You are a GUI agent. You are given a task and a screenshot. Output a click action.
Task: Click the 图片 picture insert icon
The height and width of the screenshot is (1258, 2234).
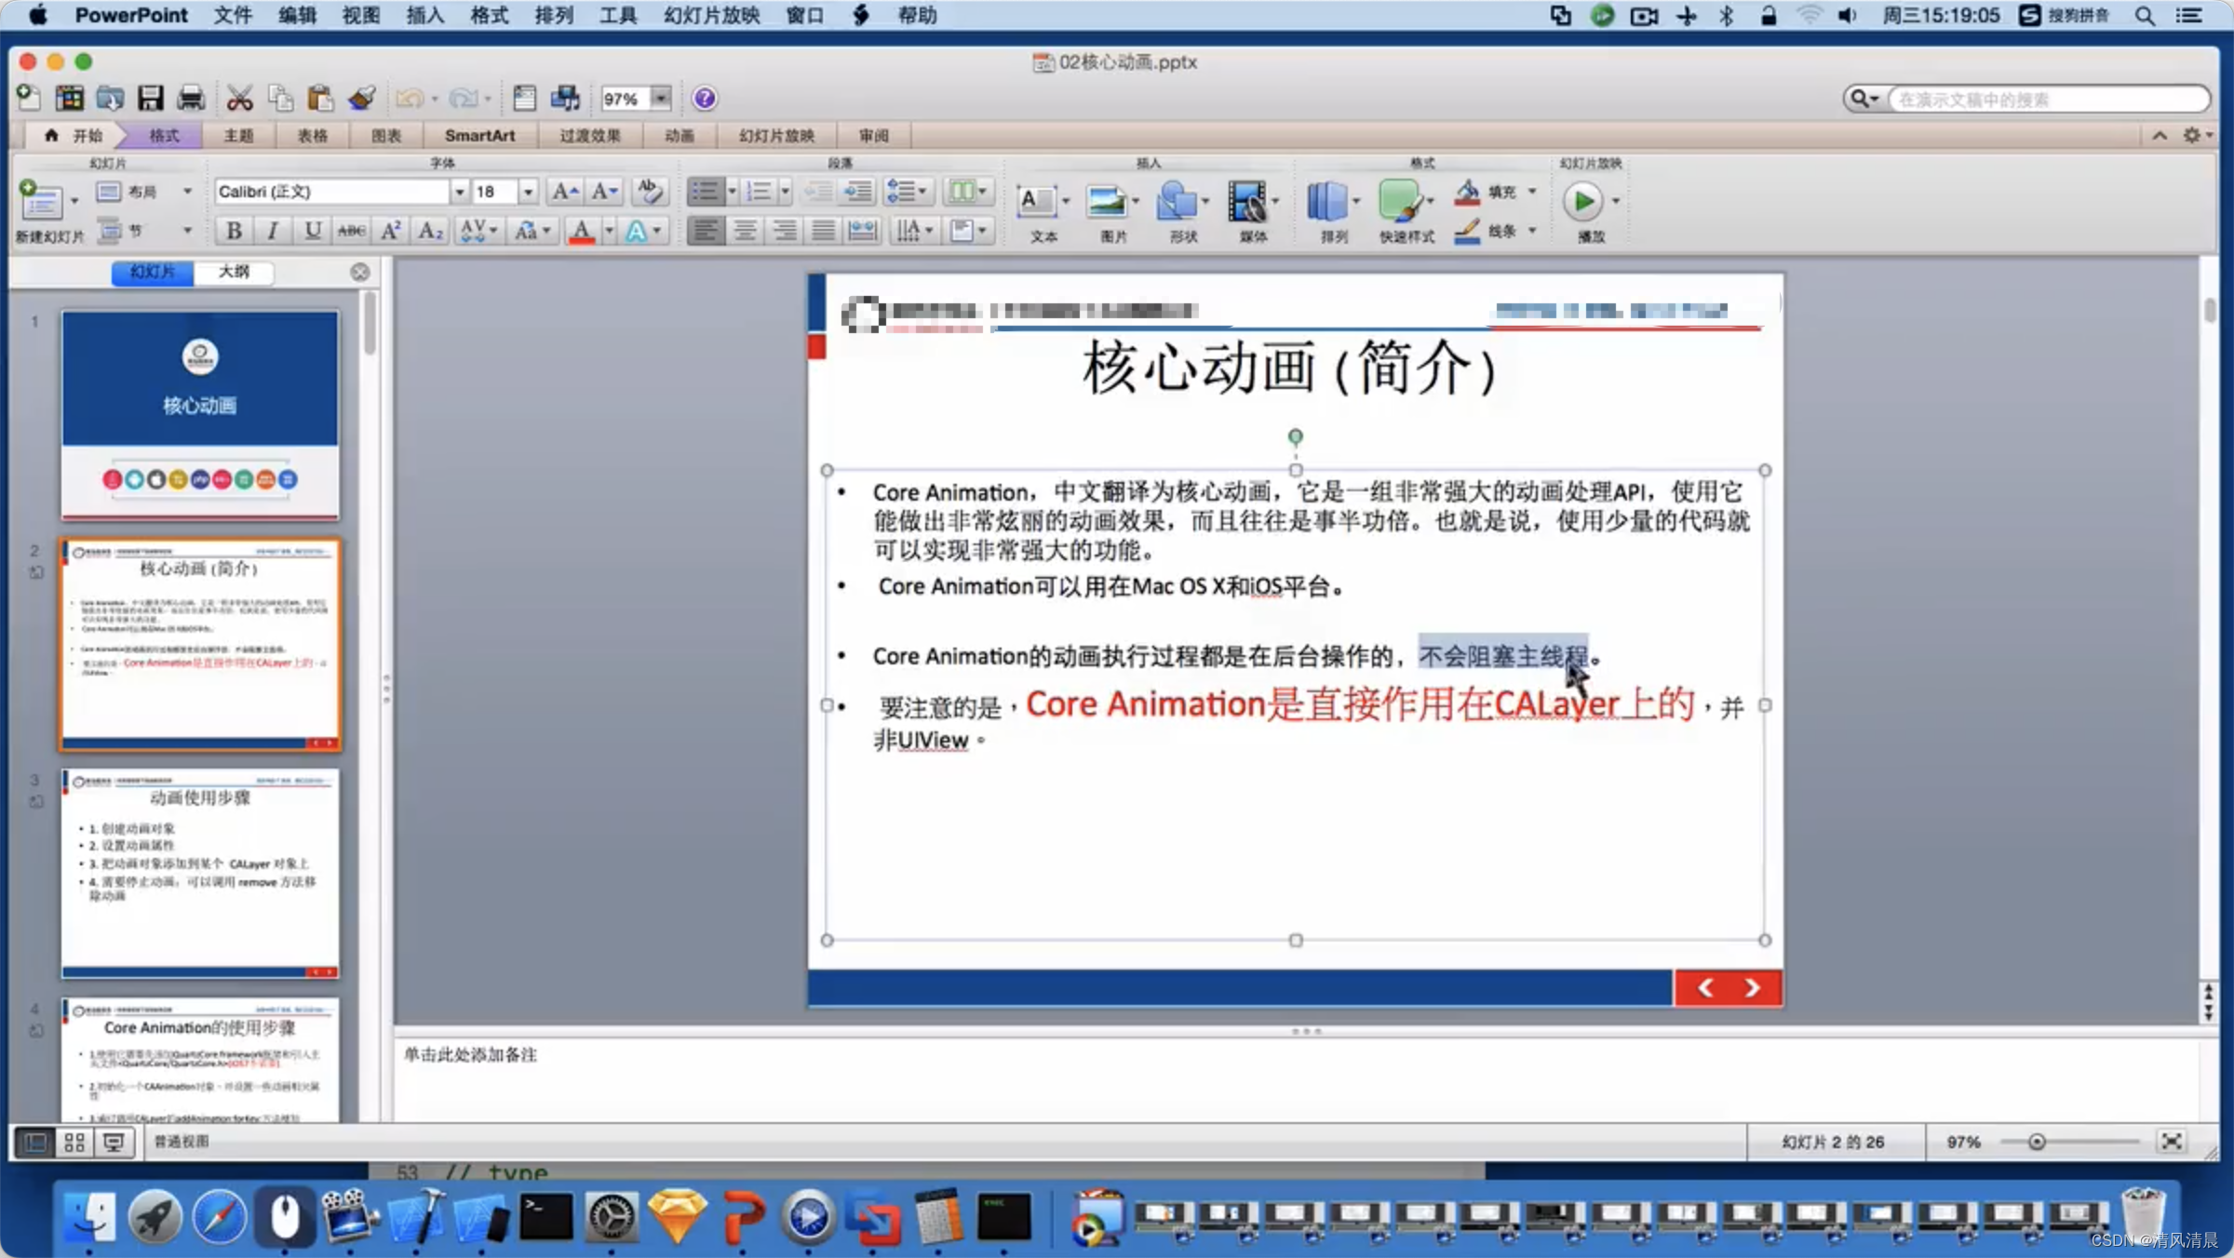coord(1107,202)
